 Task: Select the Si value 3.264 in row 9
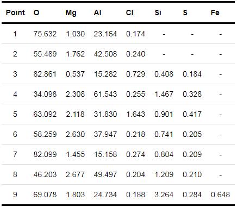click(x=164, y=195)
